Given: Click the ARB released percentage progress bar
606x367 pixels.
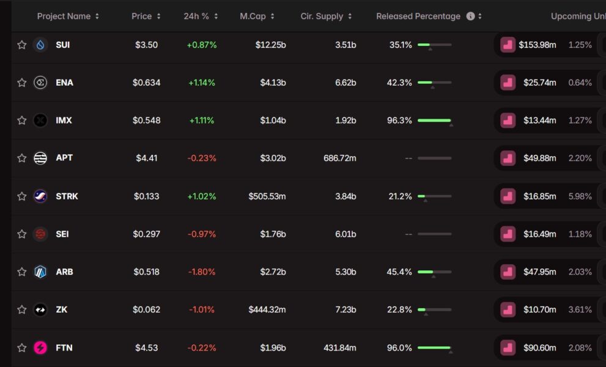Looking at the screenshot, I should (434, 272).
